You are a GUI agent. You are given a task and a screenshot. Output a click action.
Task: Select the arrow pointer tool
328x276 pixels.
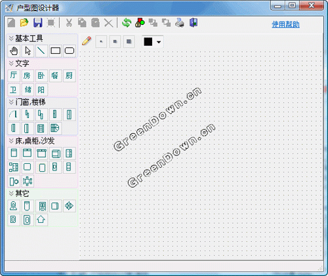pos(28,51)
